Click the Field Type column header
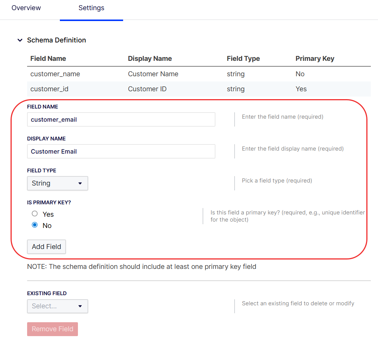Image resolution: width=378 pixels, height=344 pixels. tap(243, 59)
